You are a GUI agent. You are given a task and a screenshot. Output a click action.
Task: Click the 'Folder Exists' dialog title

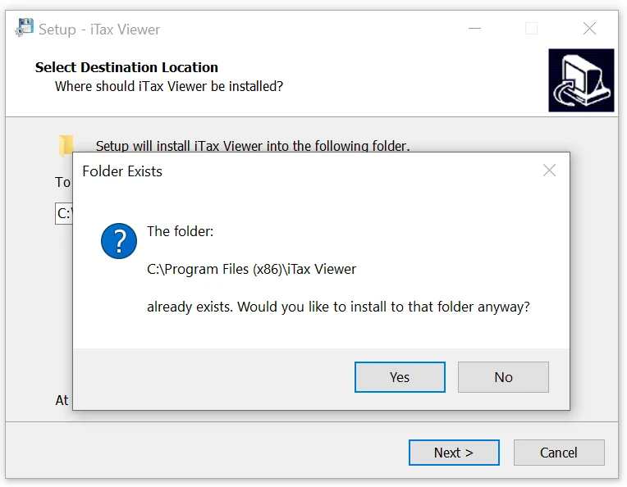[x=122, y=171]
